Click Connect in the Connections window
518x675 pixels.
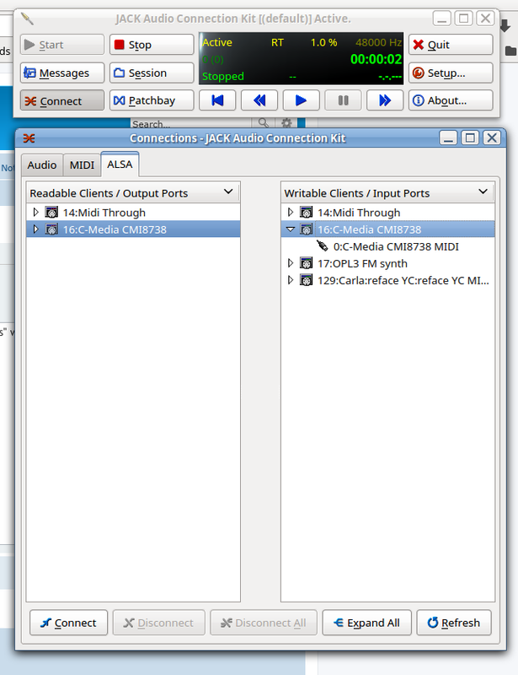pyautogui.click(x=68, y=623)
